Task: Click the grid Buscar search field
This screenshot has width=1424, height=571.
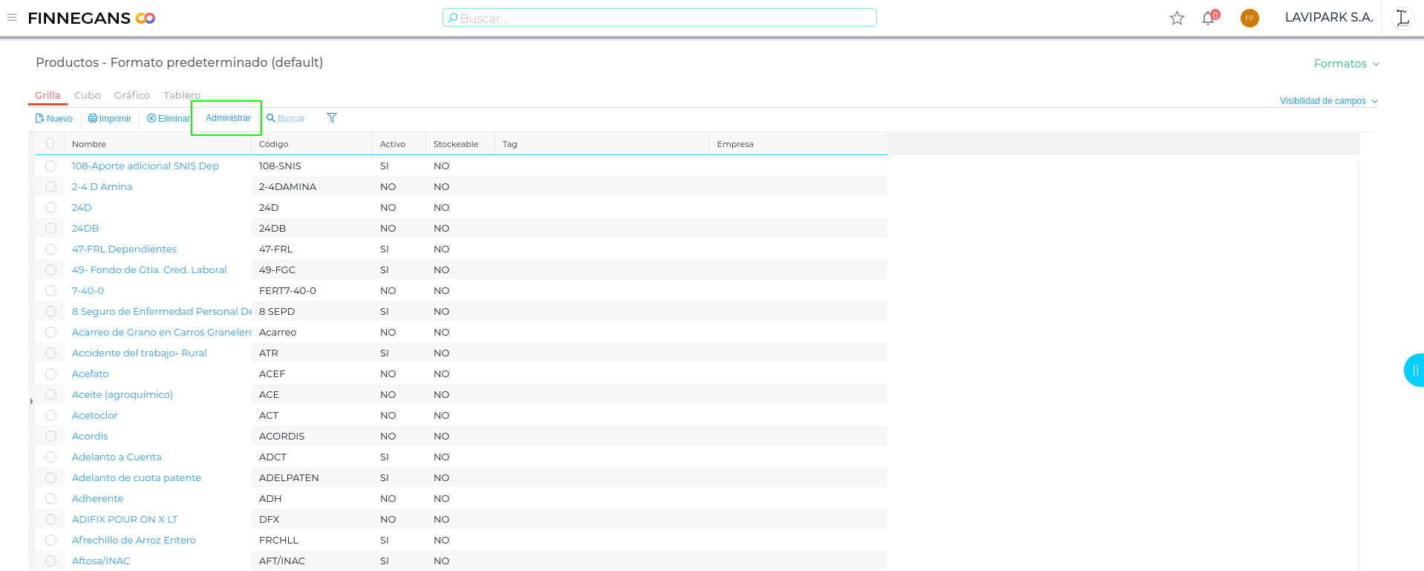Action: (291, 119)
